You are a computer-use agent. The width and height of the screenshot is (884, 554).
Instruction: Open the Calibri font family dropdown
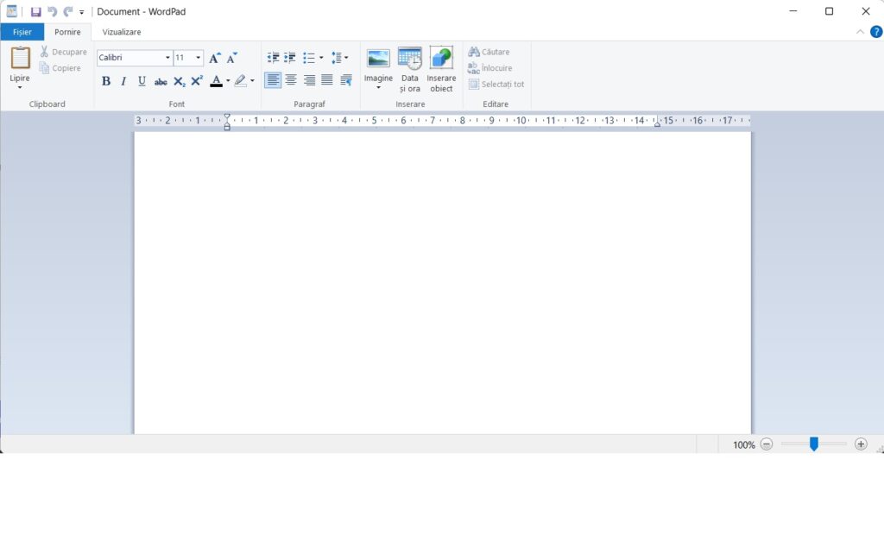pos(167,58)
